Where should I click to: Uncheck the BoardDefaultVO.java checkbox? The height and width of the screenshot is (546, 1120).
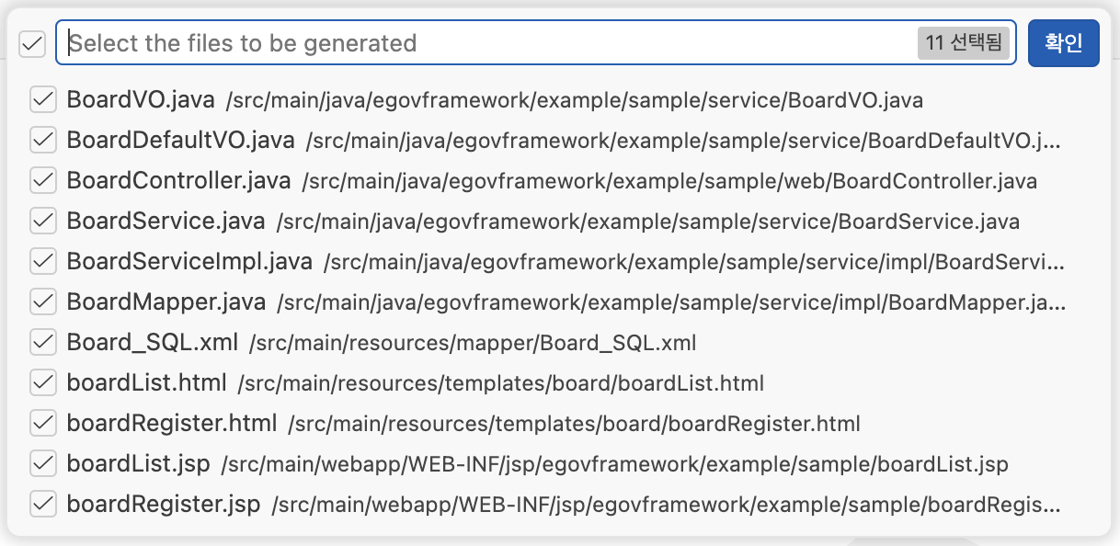coord(43,140)
